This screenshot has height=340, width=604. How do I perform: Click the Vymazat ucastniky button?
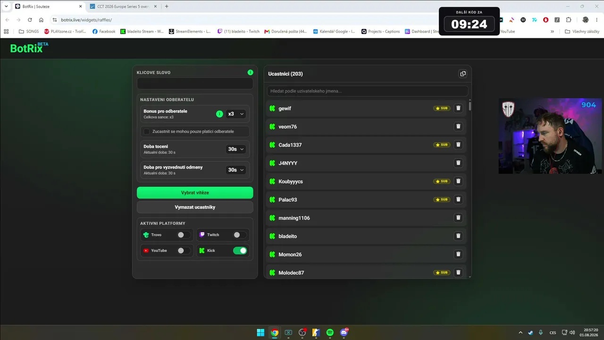pyautogui.click(x=195, y=207)
